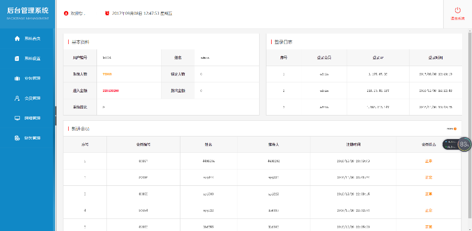This screenshot has height=231, width=472.
Task: Open the 财务管理 menu item
Action: pos(33,138)
